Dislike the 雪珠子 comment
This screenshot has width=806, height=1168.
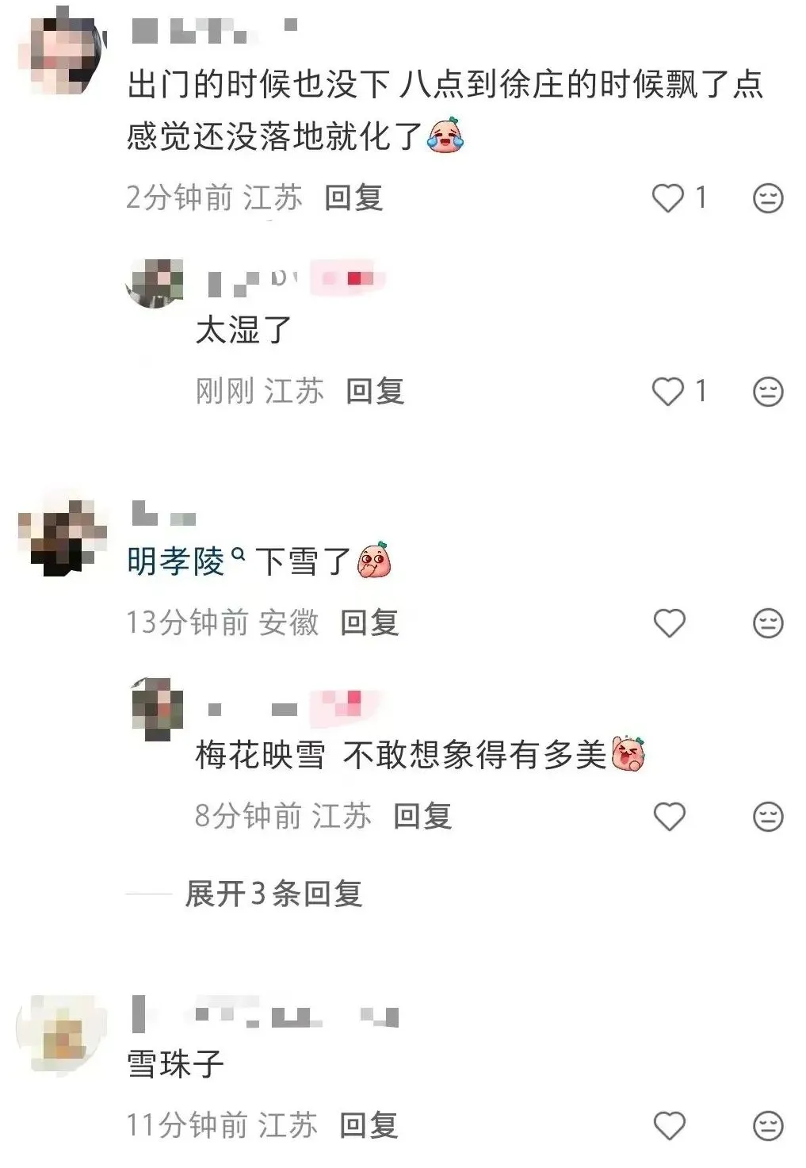coord(767,1126)
